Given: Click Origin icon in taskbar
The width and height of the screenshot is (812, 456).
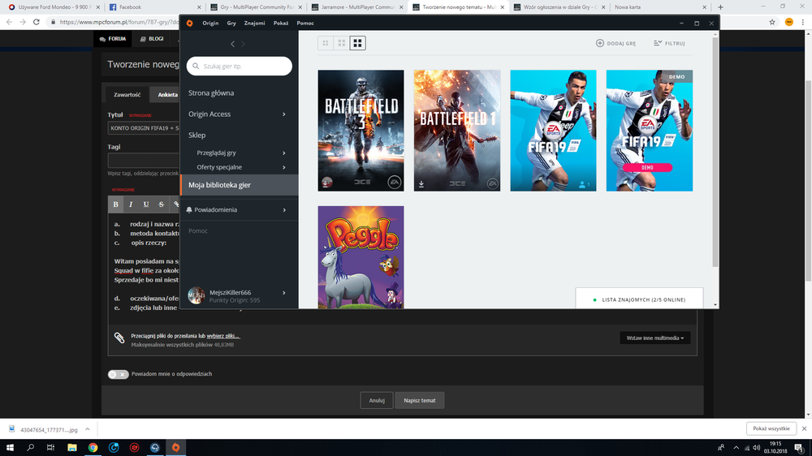Looking at the screenshot, I should click(175, 447).
